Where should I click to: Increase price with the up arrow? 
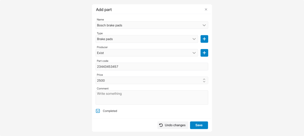point(204,79)
